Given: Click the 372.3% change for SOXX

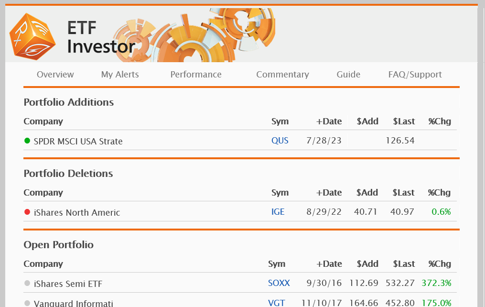Looking at the screenshot, I should (436, 283).
